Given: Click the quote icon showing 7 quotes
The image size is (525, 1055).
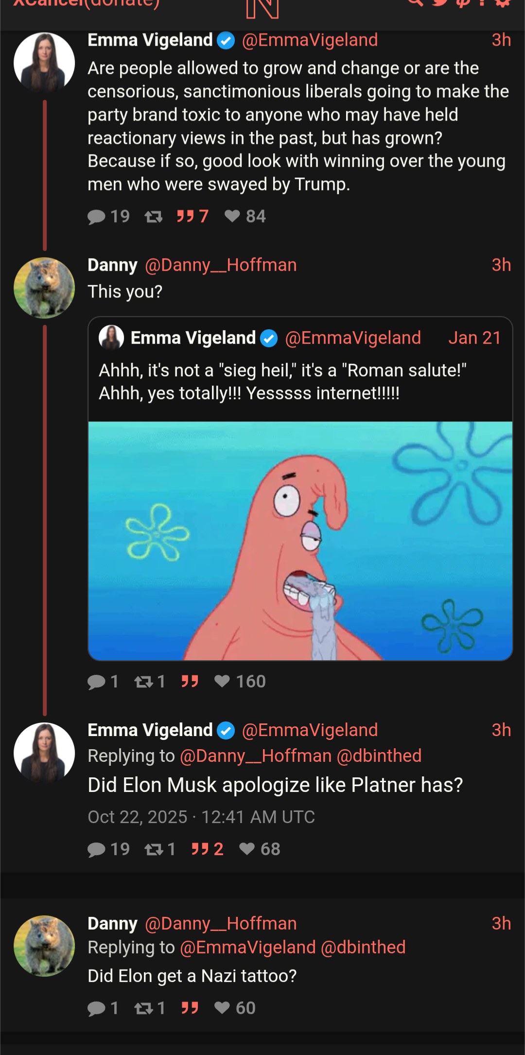Looking at the screenshot, I should point(186,216).
